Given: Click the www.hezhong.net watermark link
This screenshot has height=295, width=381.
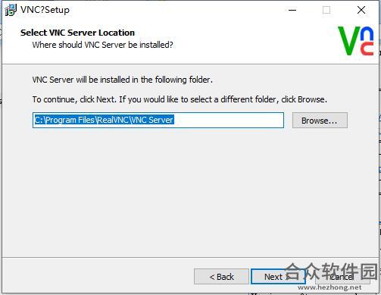Looking at the screenshot, I should pos(329,287).
